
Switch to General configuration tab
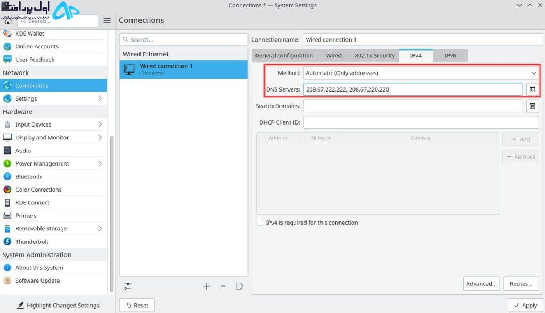tap(284, 56)
